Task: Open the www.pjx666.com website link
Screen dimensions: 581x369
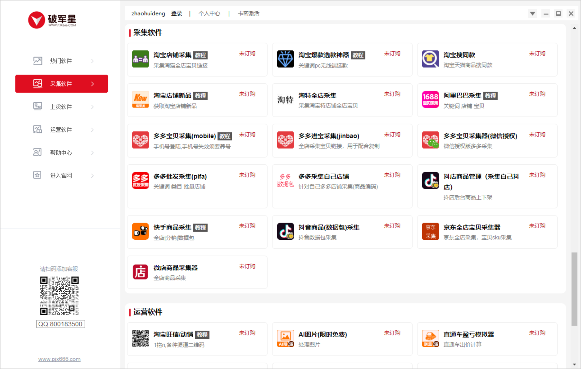Action: (x=59, y=359)
